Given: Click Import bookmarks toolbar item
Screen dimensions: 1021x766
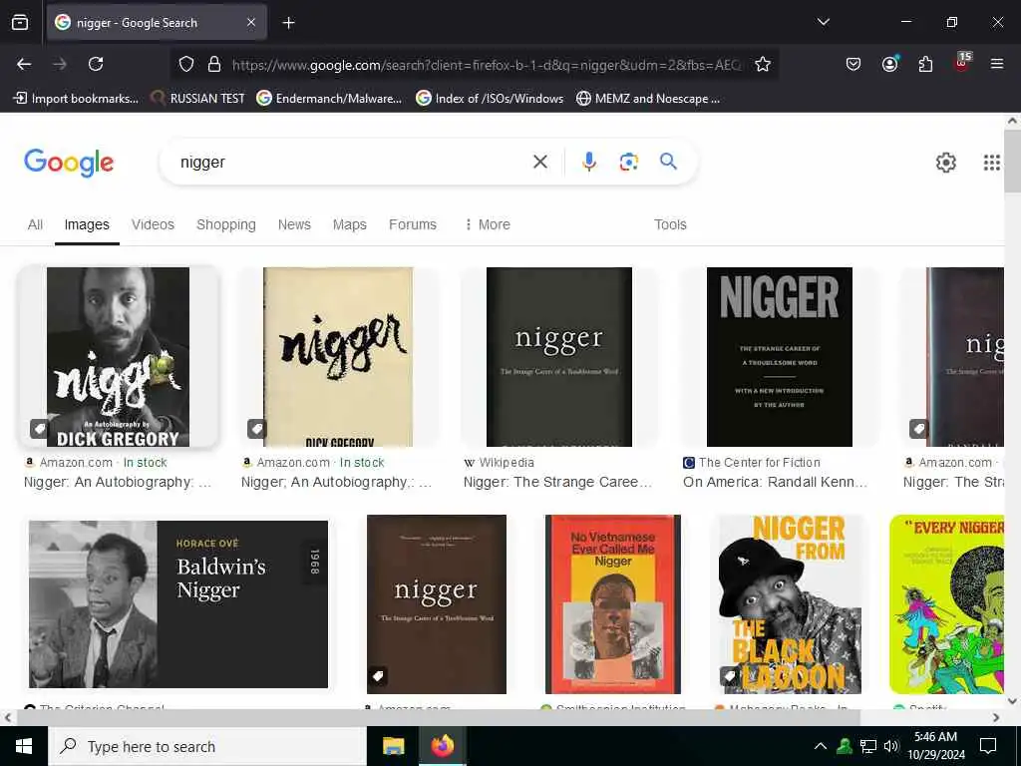Looking at the screenshot, I should coord(76,99).
